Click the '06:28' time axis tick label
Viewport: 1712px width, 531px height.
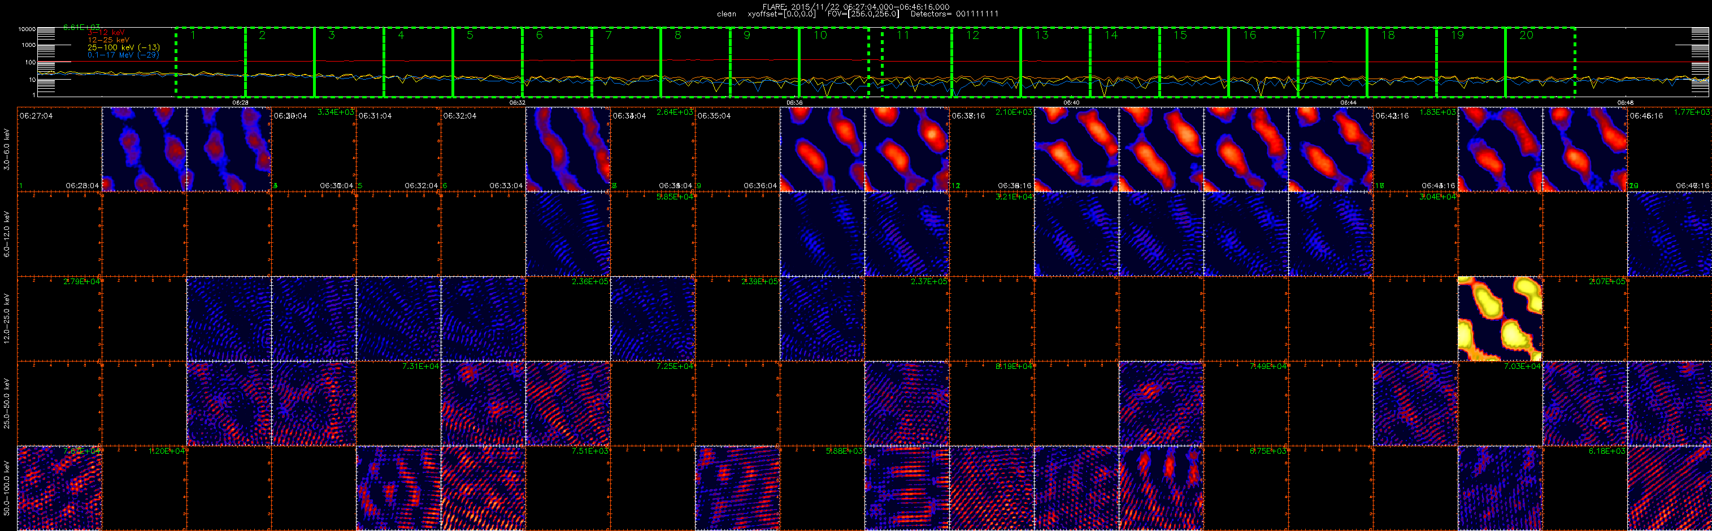[x=240, y=103]
